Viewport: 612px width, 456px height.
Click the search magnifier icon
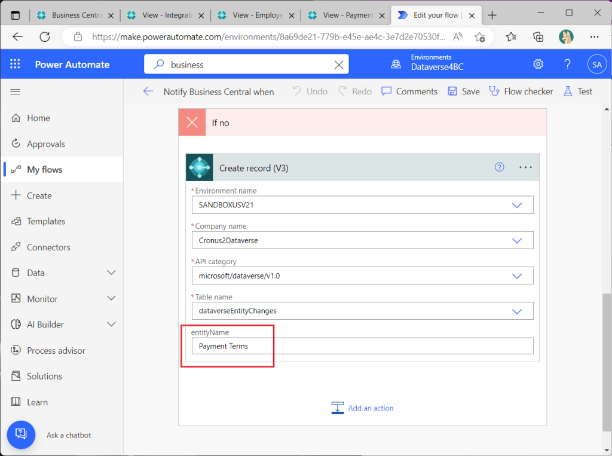pyautogui.click(x=158, y=65)
